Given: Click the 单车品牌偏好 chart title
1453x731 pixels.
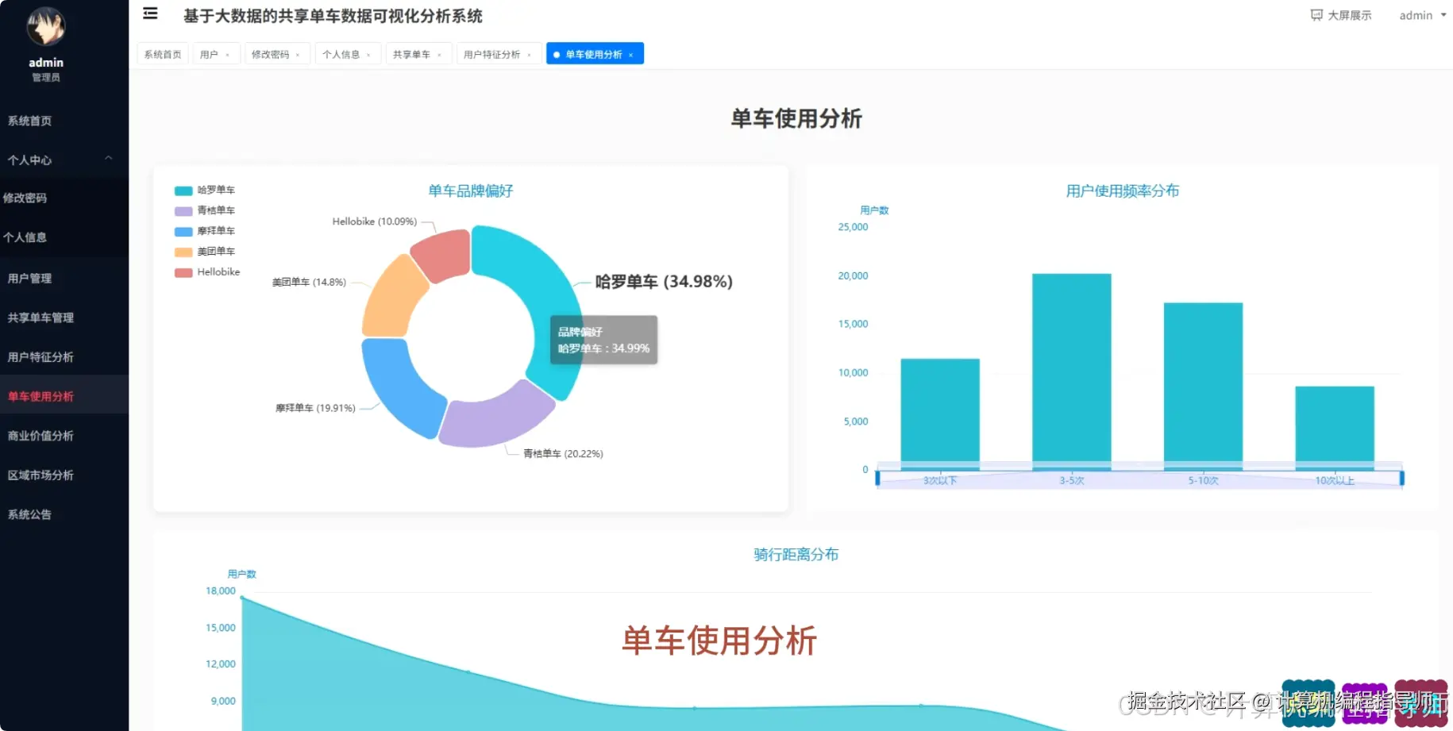Looking at the screenshot, I should pyautogui.click(x=471, y=190).
